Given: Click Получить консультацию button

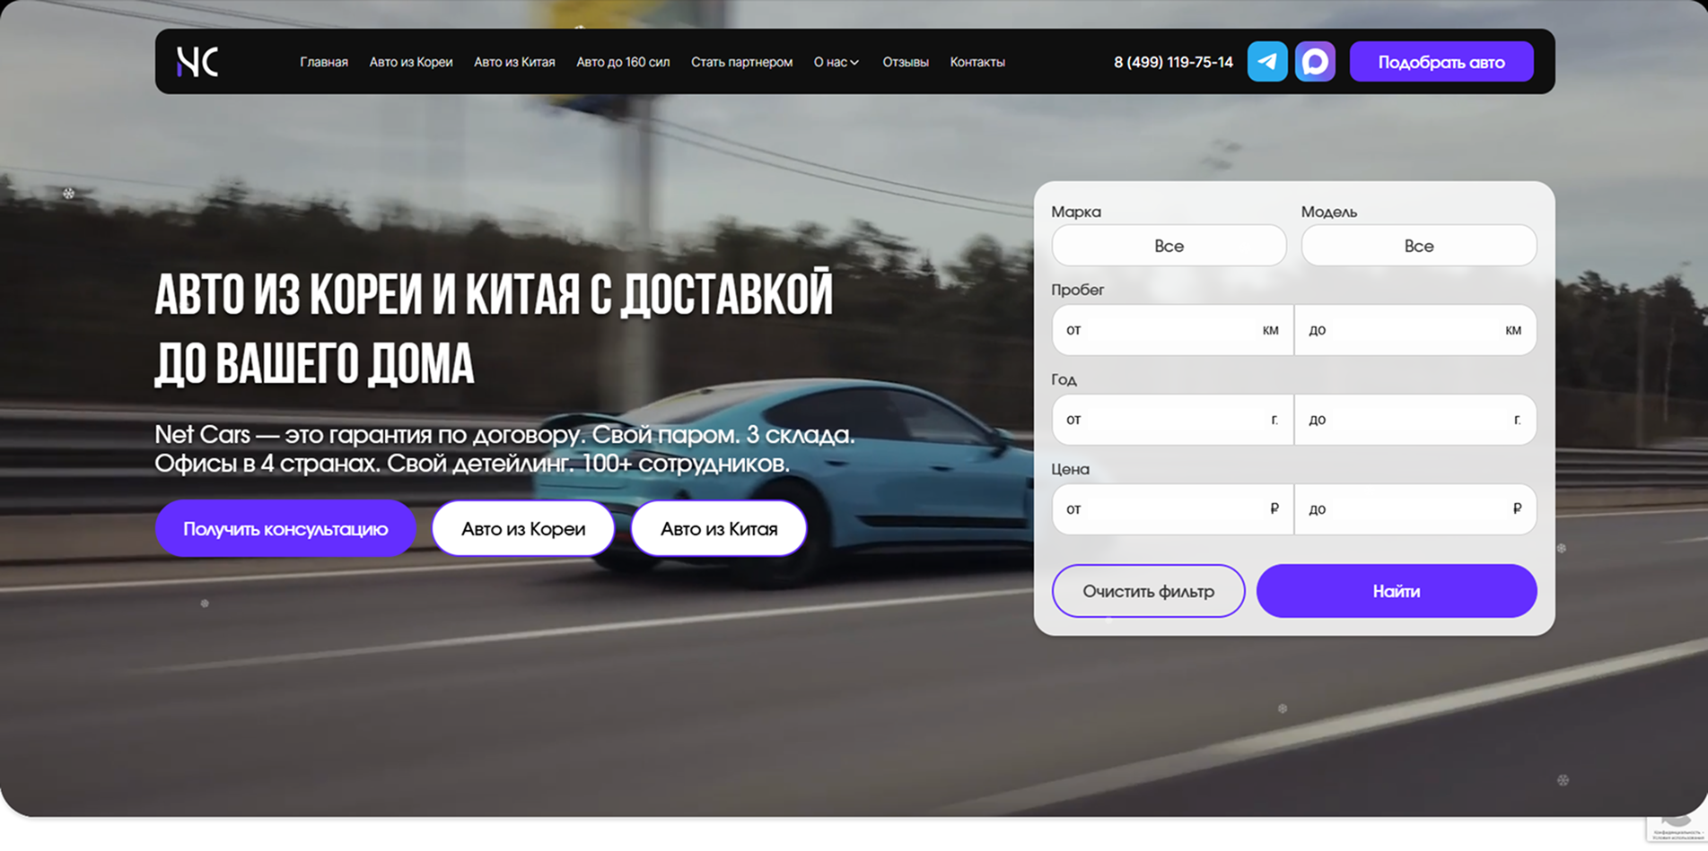Looking at the screenshot, I should tap(285, 528).
